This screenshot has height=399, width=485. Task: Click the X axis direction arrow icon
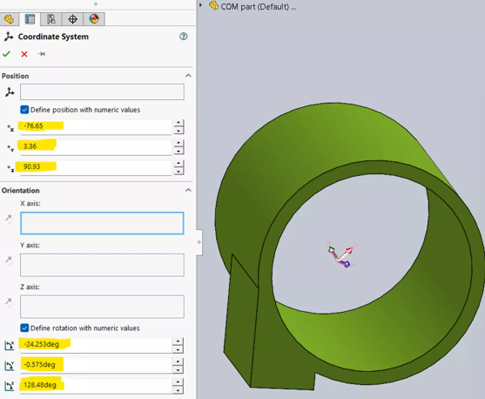coord(9,219)
